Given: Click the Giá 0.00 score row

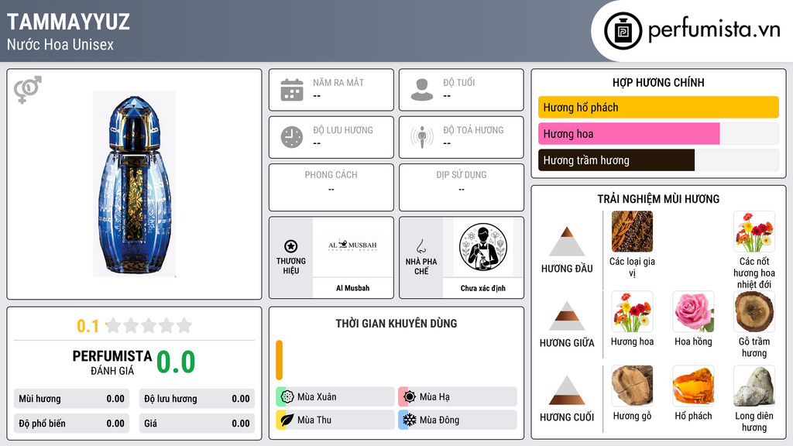Looking at the screenshot, I should point(197,424).
